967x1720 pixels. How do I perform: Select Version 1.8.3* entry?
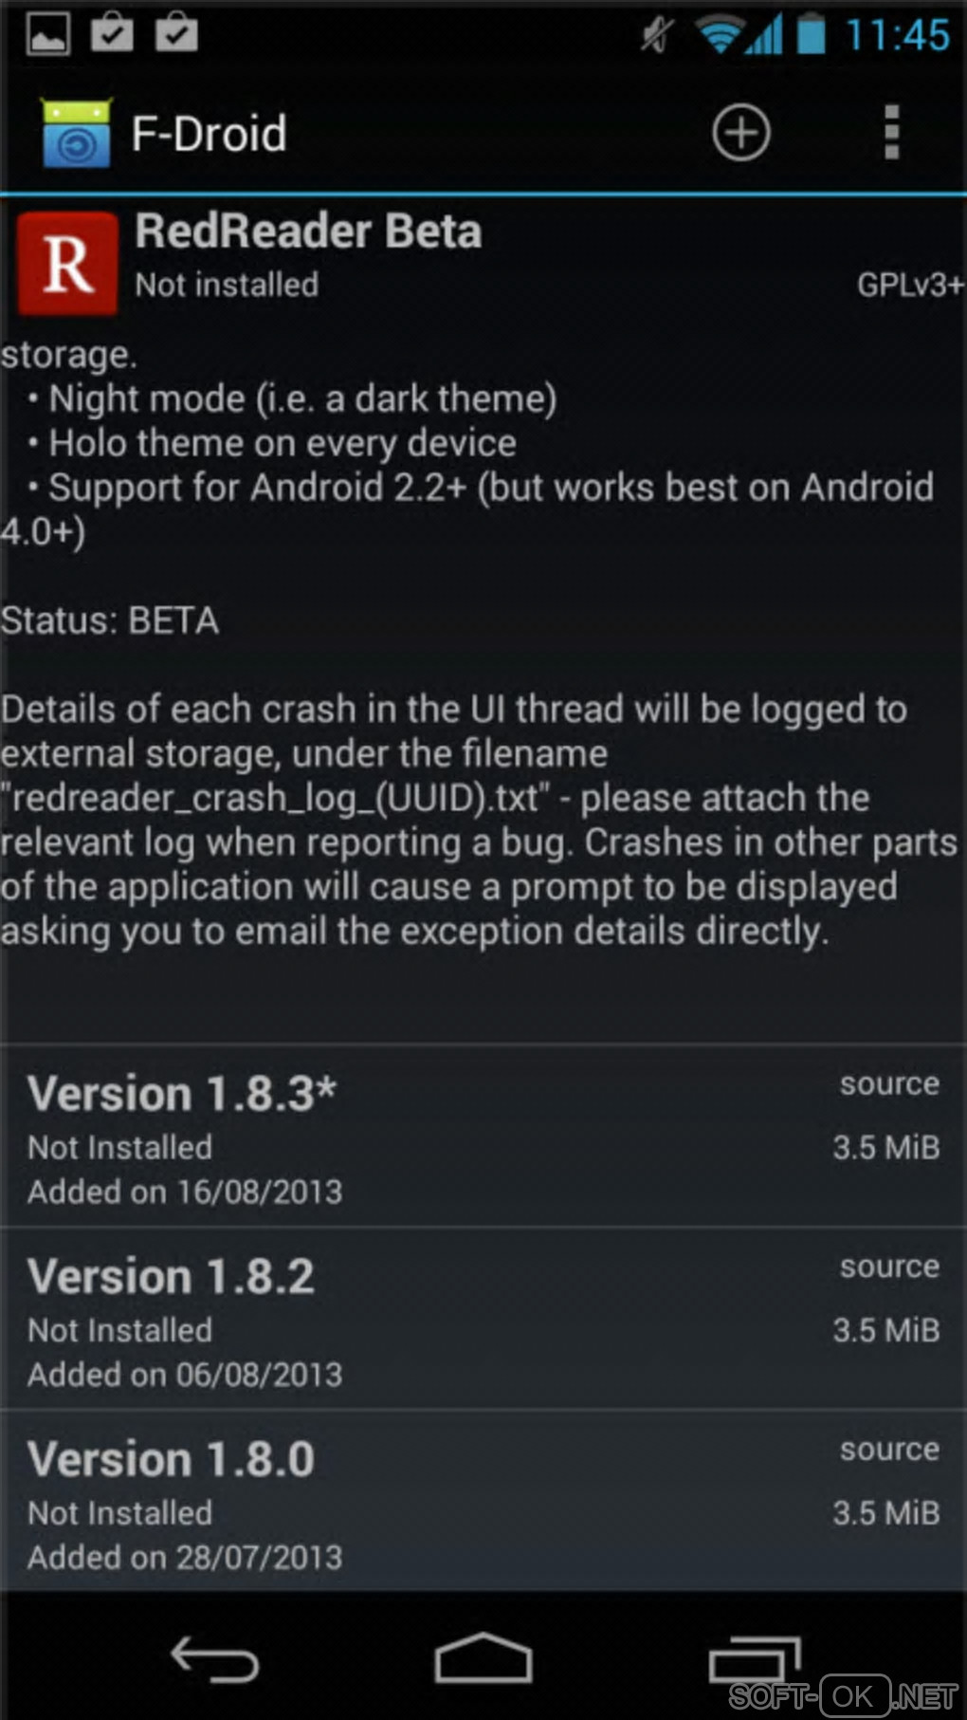[x=483, y=1136]
